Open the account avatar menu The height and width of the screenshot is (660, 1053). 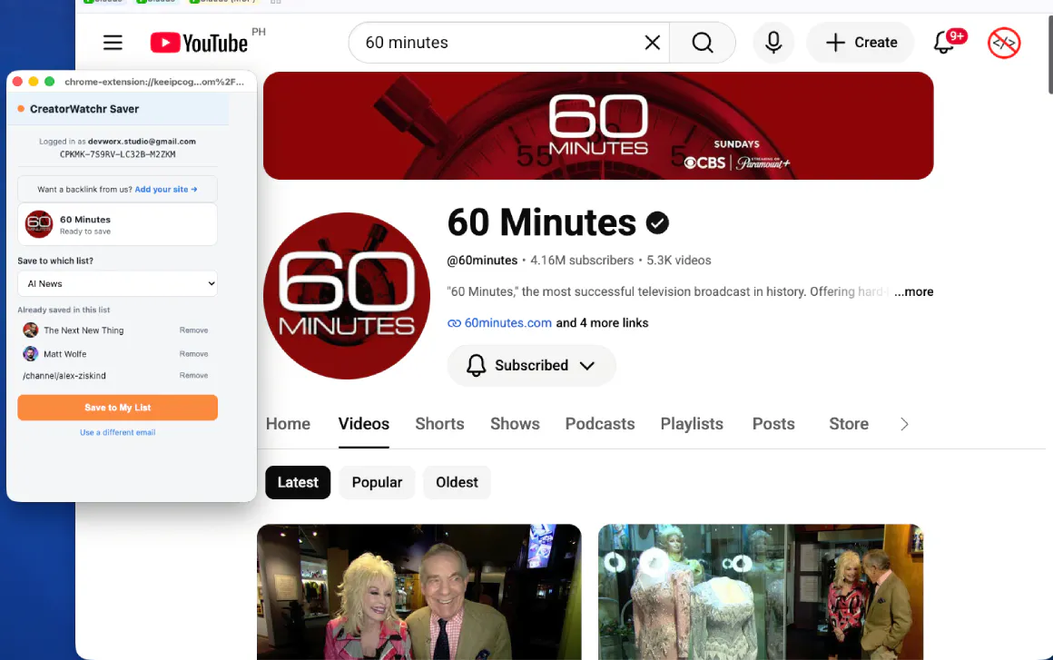tap(1004, 43)
